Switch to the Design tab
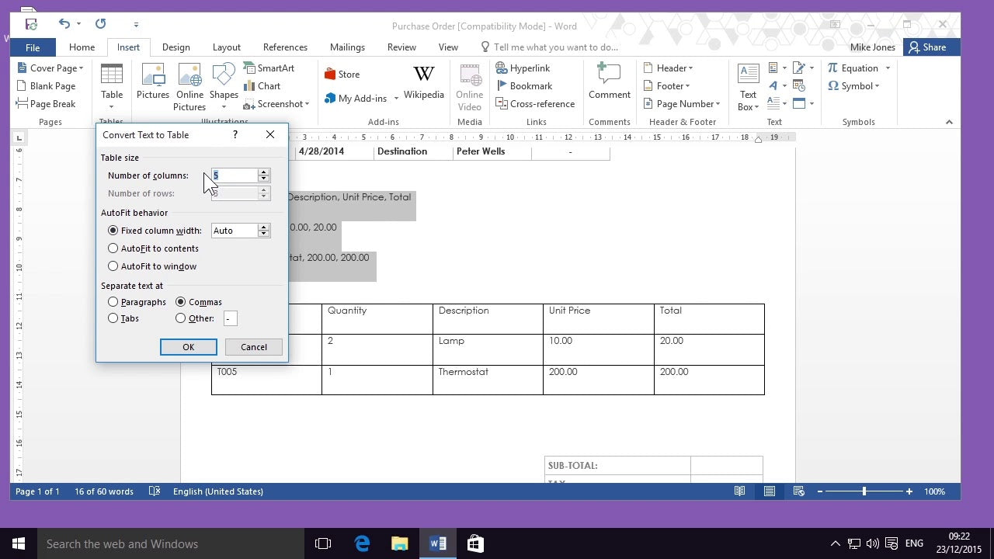 pos(176,47)
